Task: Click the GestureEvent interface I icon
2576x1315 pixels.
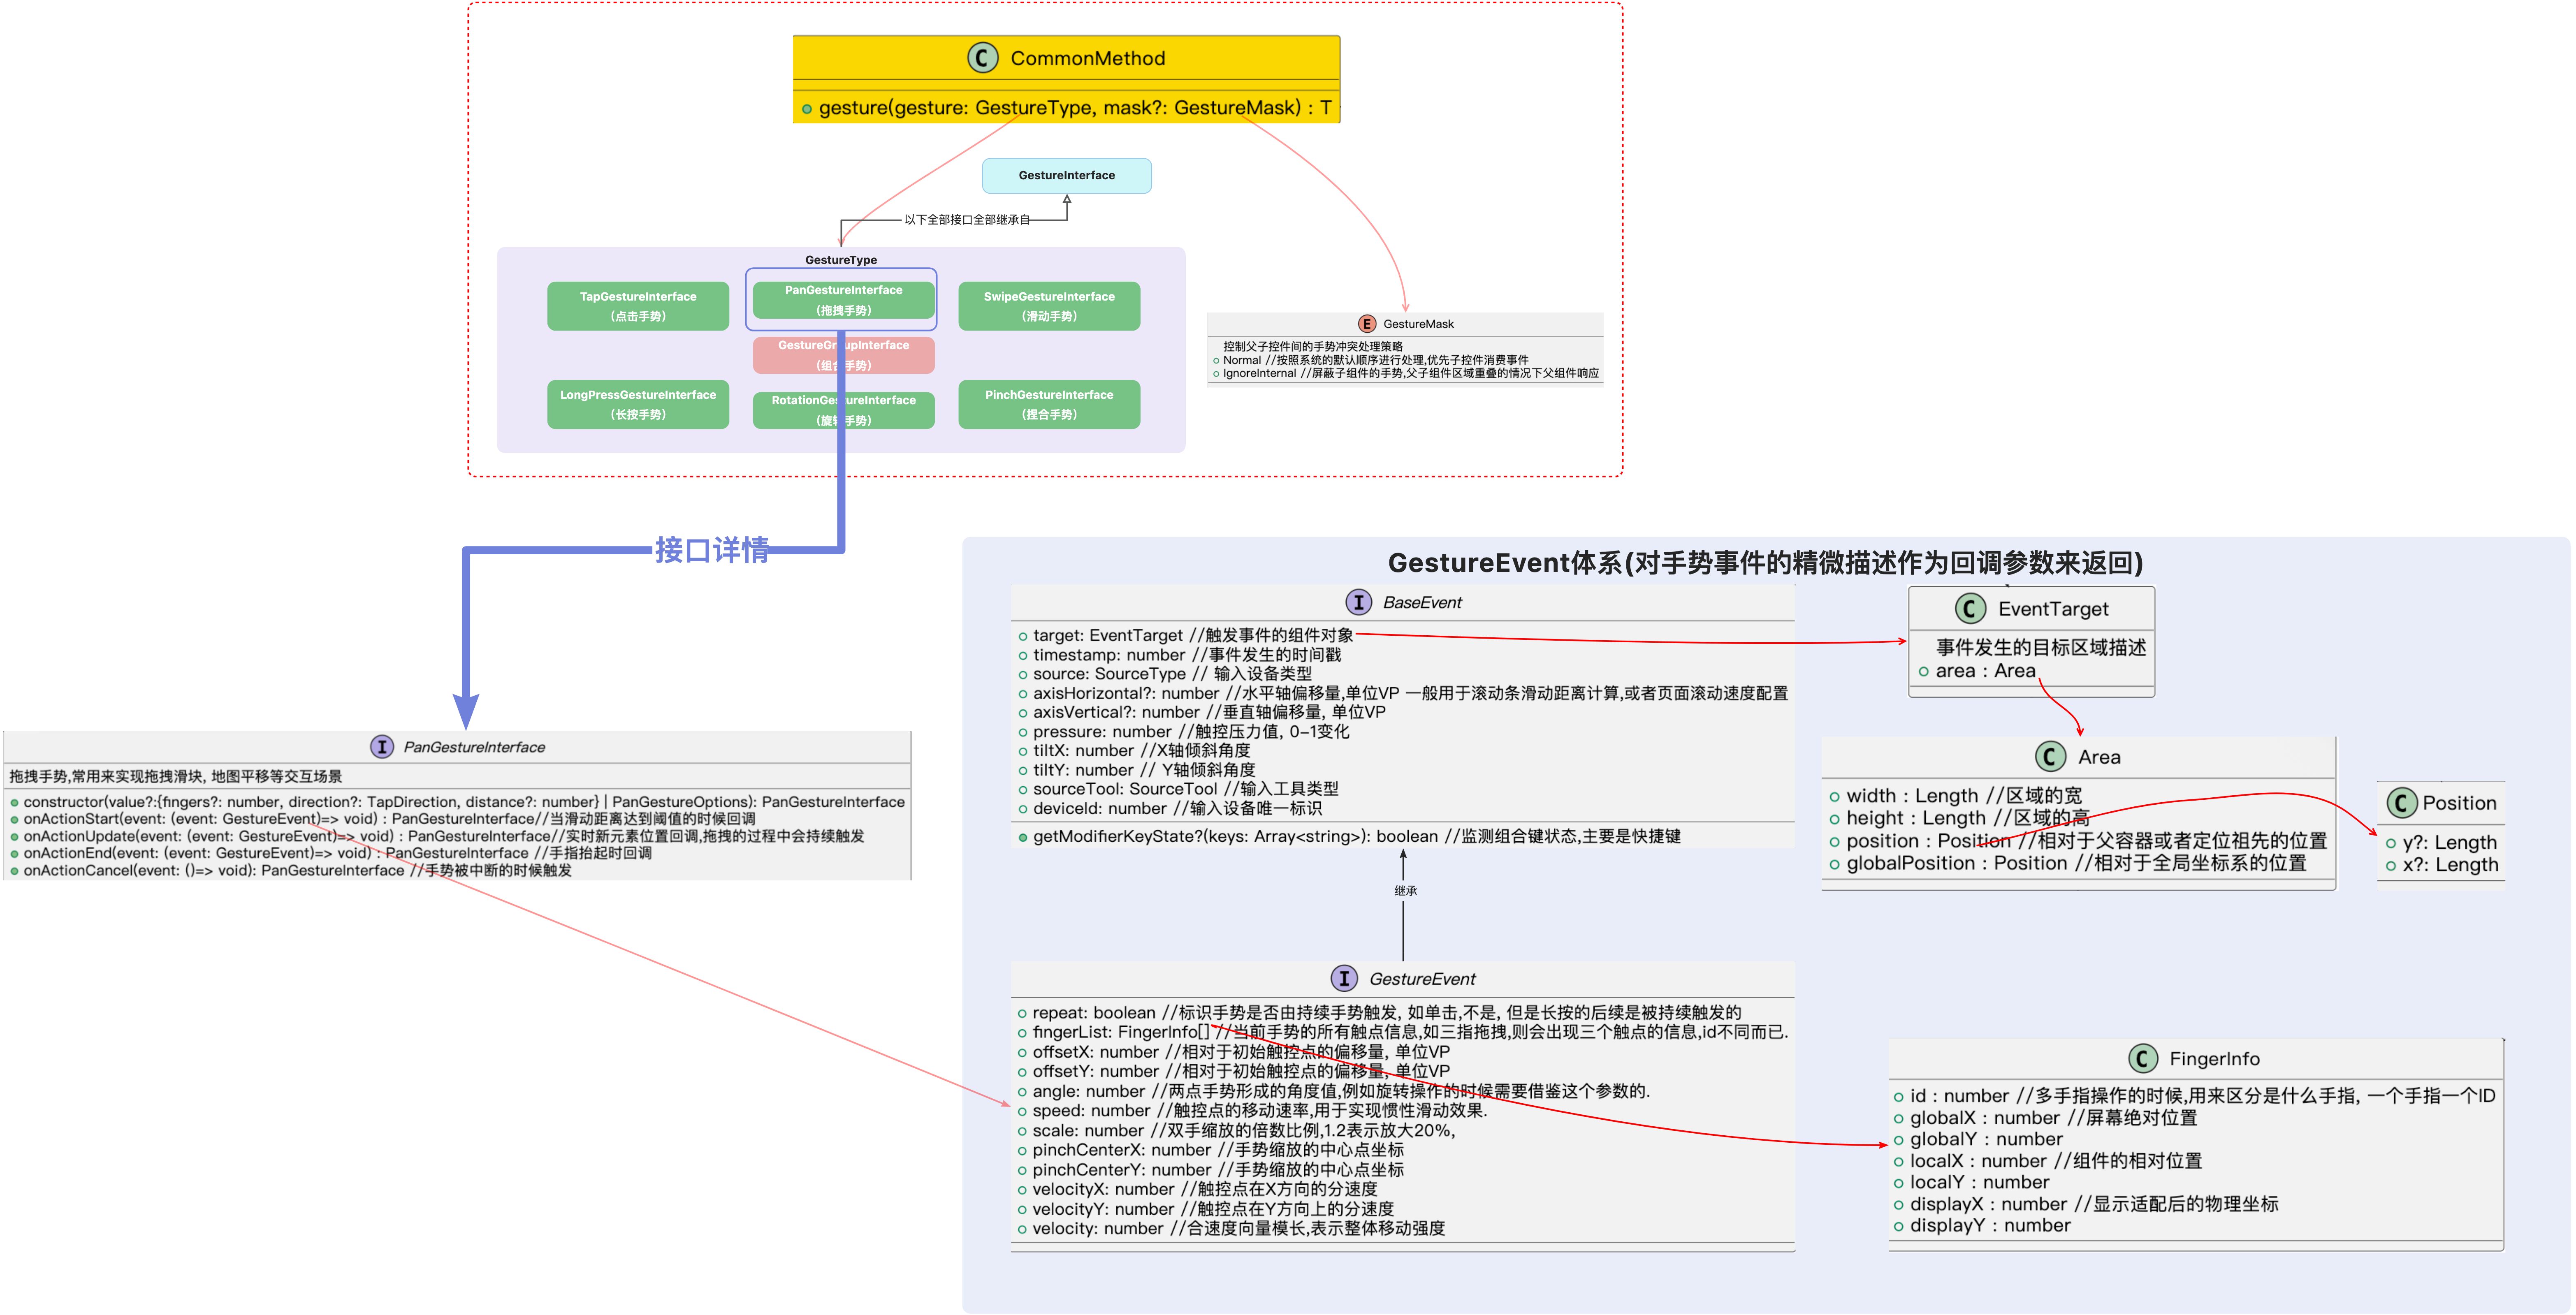Action: tap(1344, 979)
